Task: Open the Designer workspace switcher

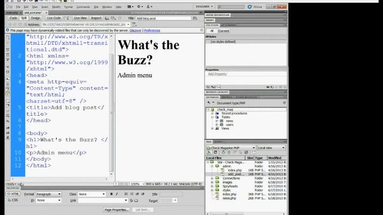Action: 204,7
